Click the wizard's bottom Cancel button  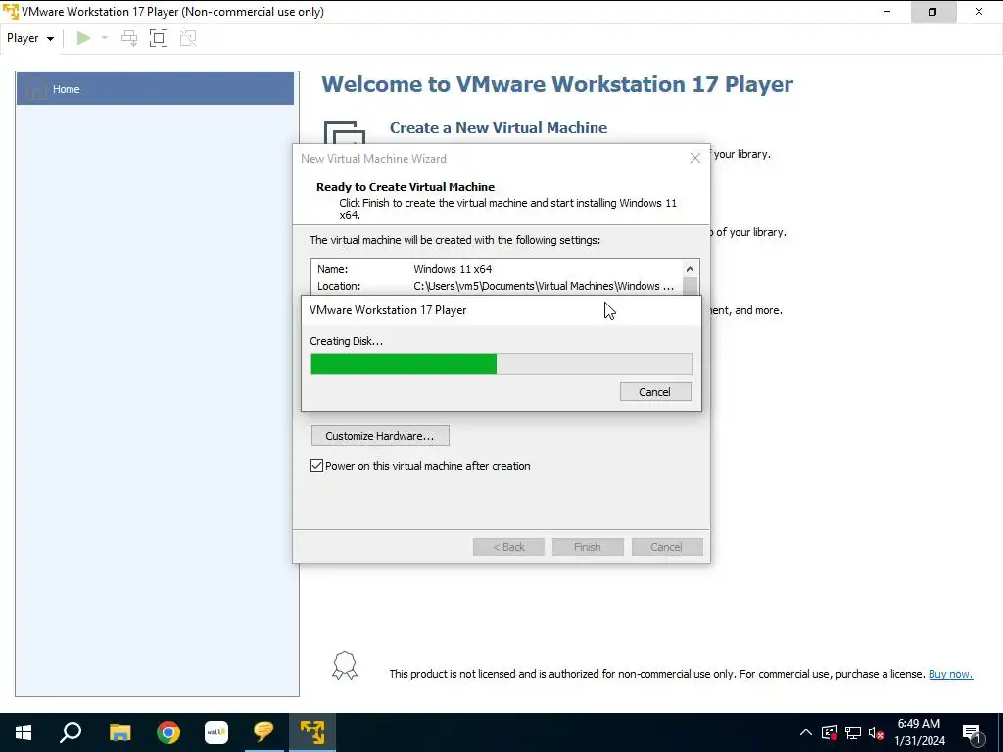[x=666, y=547]
